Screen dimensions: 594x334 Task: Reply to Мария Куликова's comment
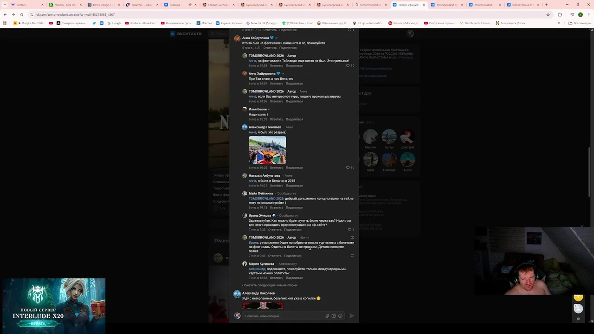[277, 278]
